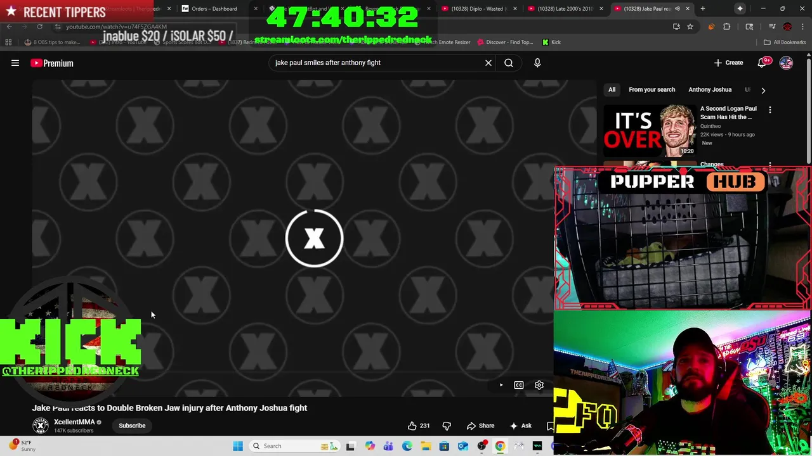Screen dimensions: 812x456
Task: Go to YouTube Premium home logo
Action: pyautogui.click(x=52, y=63)
